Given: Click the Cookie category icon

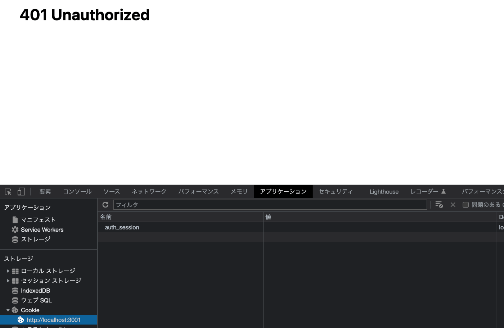Looking at the screenshot, I should 15,310.
